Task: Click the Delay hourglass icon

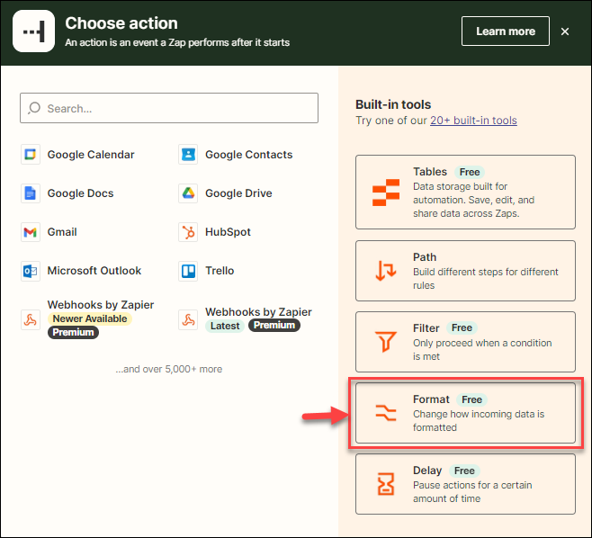Action: pos(386,484)
